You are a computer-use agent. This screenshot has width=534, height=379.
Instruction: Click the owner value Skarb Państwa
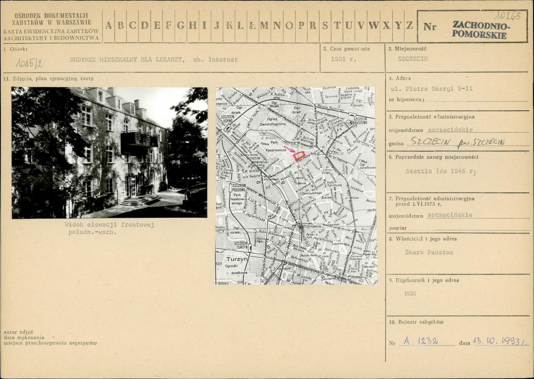pyautogui.click(x=429, y=252)
